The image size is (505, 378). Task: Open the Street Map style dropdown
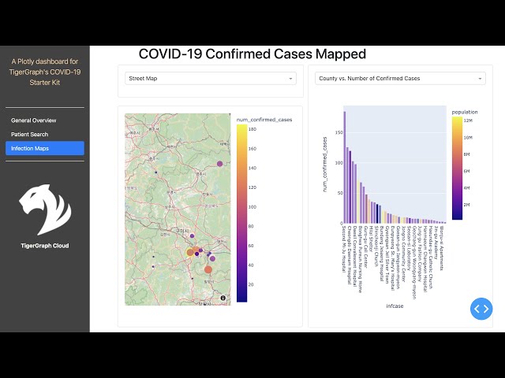click(211, 79)
